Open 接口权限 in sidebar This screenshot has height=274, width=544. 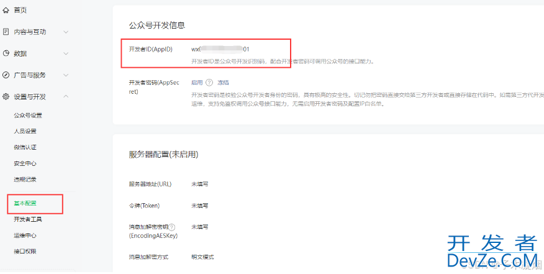coord(25,252)
